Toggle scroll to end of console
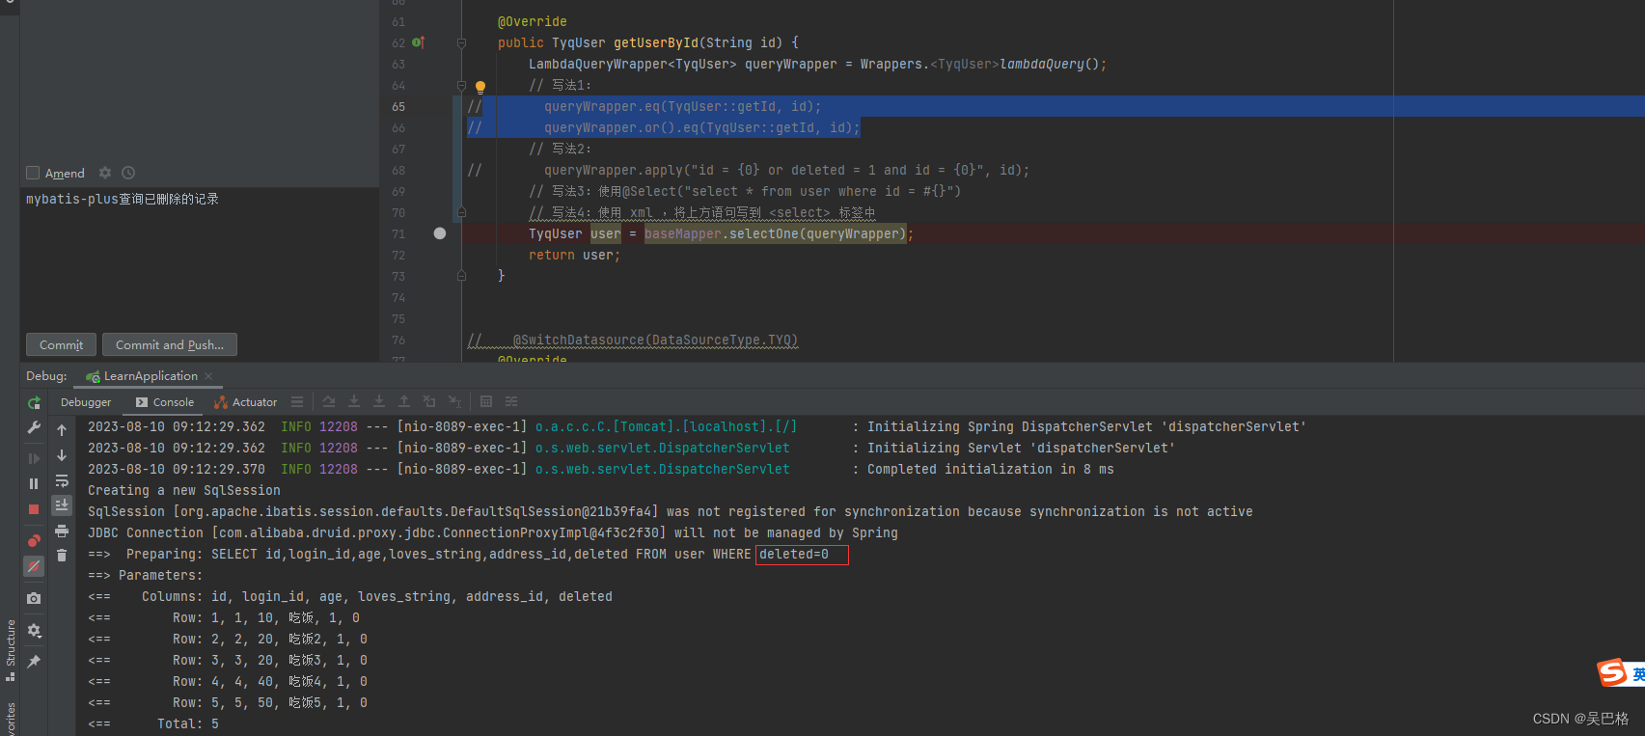The width and height of the screenshot is (1645, 736). [62, 504]
